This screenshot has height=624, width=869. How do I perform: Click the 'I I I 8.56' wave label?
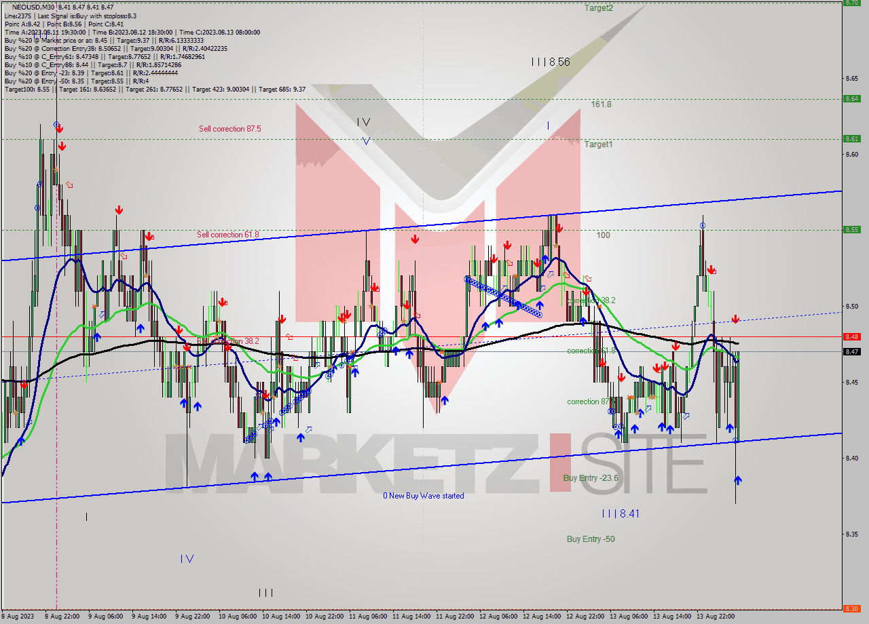(551, 62)
